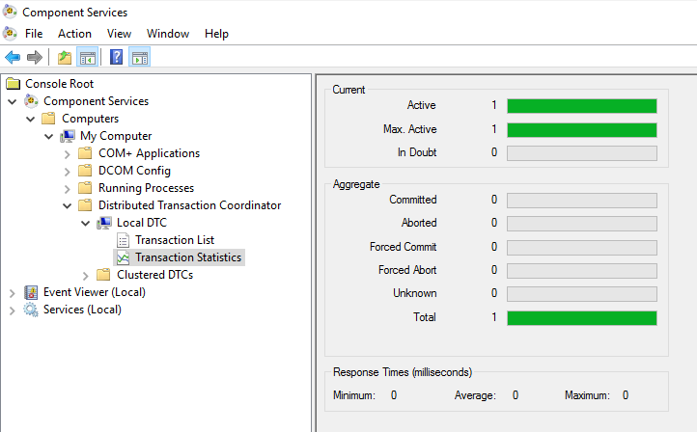Click the empty In Doubt bar

582,153
